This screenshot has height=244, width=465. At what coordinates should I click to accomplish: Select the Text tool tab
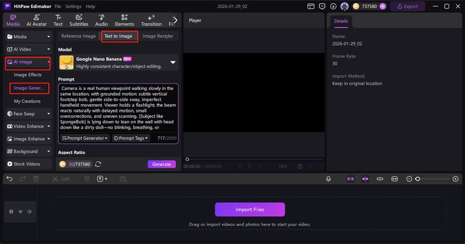tap(58, 20)
